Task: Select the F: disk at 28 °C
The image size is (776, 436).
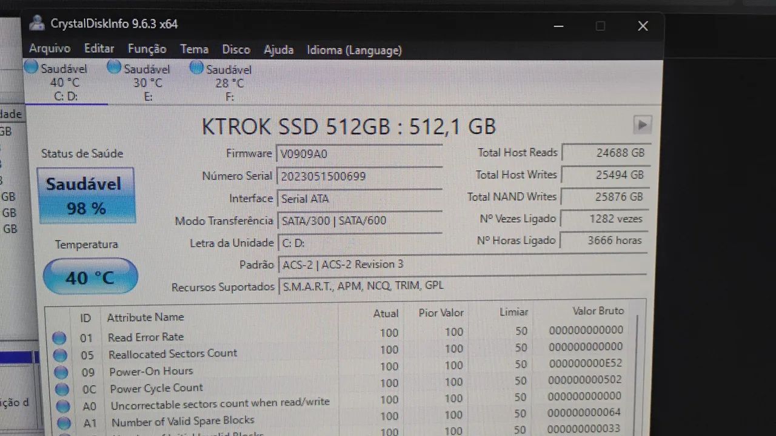Action: pyautogui.click(x=230, y=83)
